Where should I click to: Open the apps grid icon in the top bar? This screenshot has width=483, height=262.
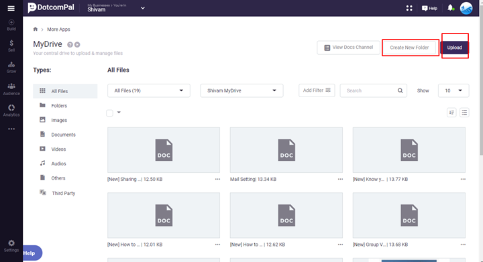pyautogui.click(x=409, y=8)
